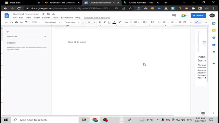Image resolution: width=219 pixels, height=123 pixels.
Task: Click the Undo arrow in toolbar
Action: coord(7,22)
